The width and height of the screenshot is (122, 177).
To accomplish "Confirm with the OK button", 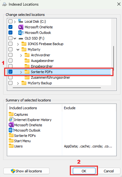I will pyautogui.click(x=84, y=171).
